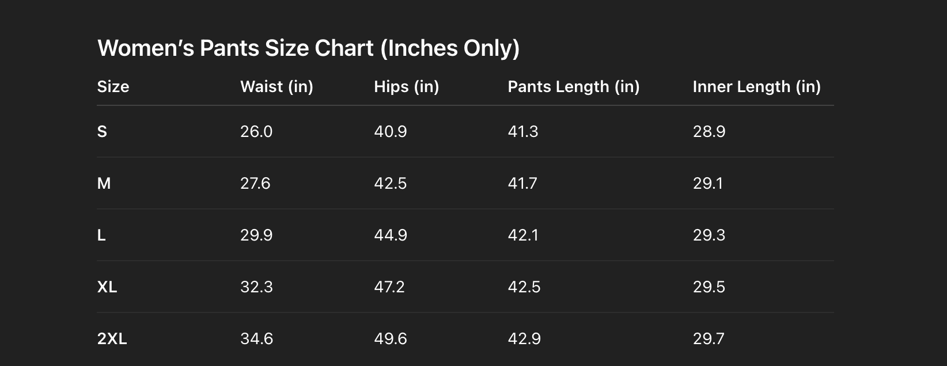Click the pants length value 41.3

coord(522,132)
